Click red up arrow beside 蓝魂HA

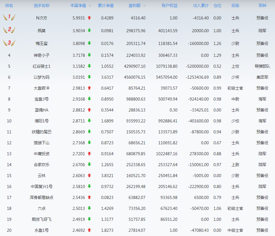click(89, 110)
